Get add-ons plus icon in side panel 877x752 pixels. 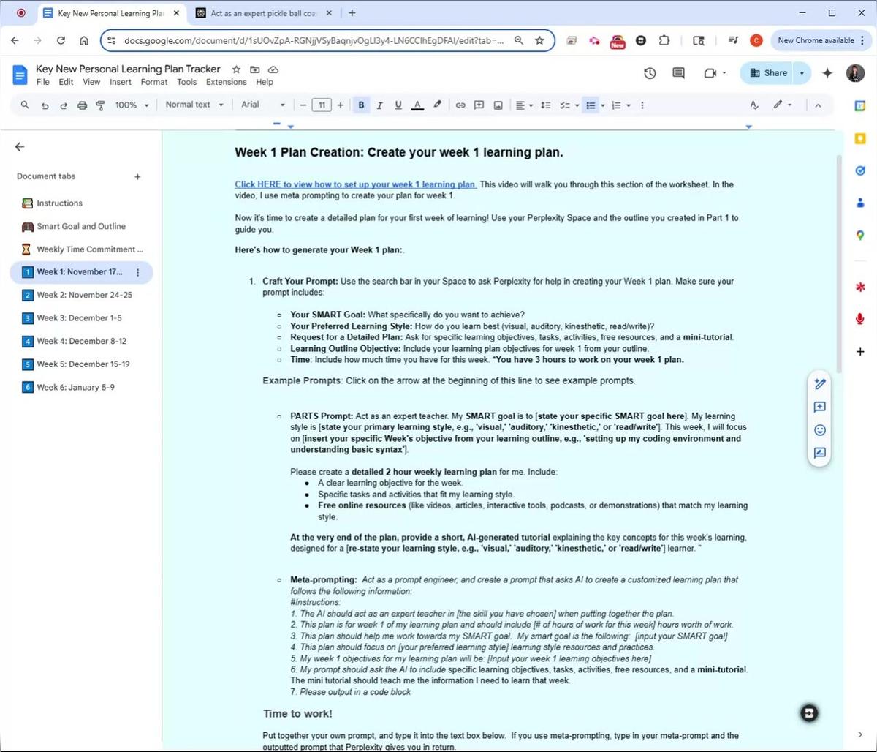[x=860, y=352]
